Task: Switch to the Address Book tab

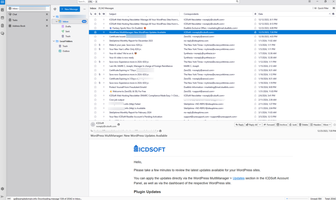Action: click(28, 26)
